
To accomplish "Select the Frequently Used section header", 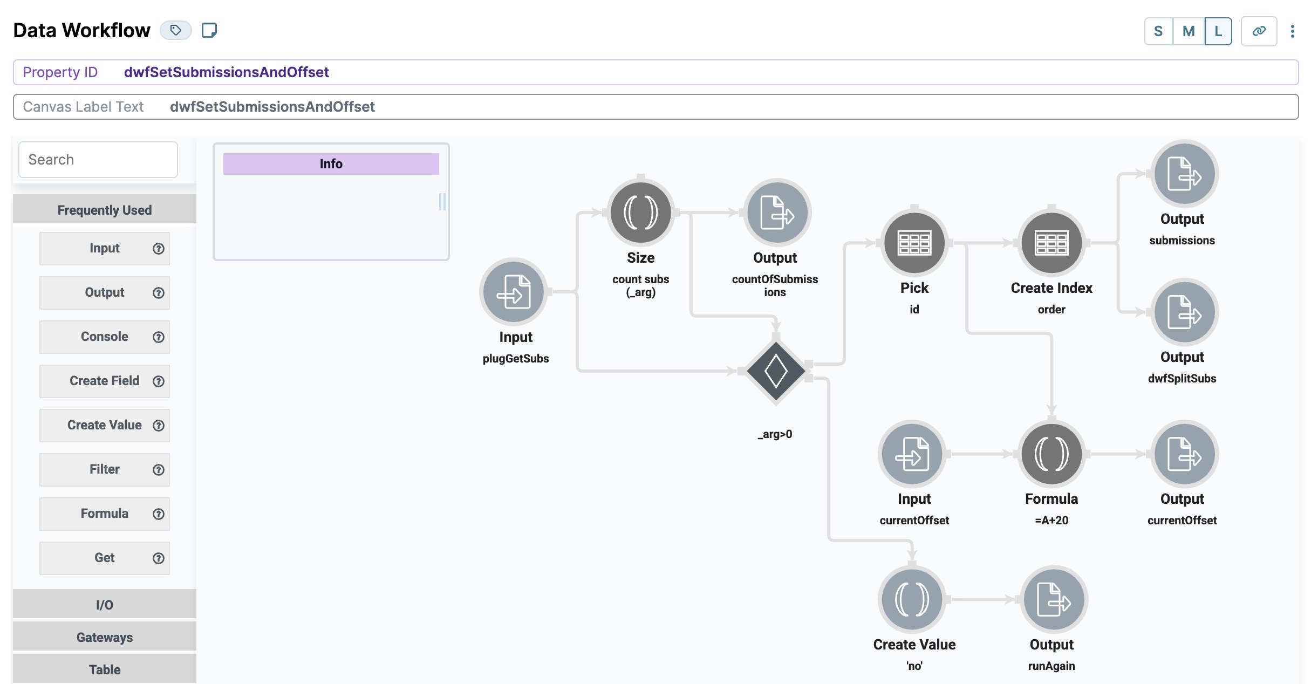I will point(104,209).
